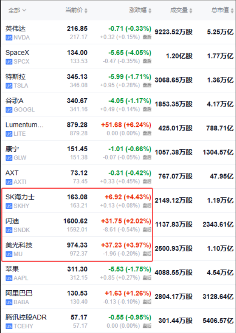This screenshot has height=333, width=236.
Task: Click 阿里巴巴 change +1.63 (+1.26%)
Action: [x=128, y=293]
